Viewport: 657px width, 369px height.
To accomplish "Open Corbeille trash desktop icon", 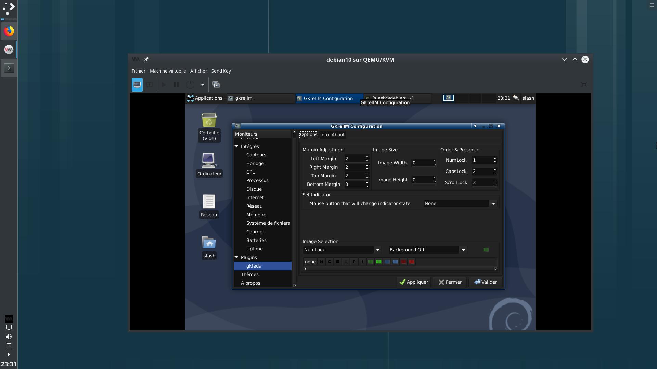I will pos(209,127).
